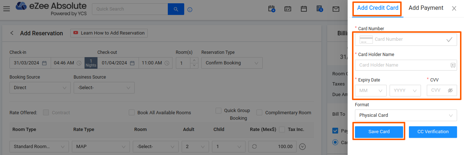Click the refresh icon in Rate field

pos(255,147)
